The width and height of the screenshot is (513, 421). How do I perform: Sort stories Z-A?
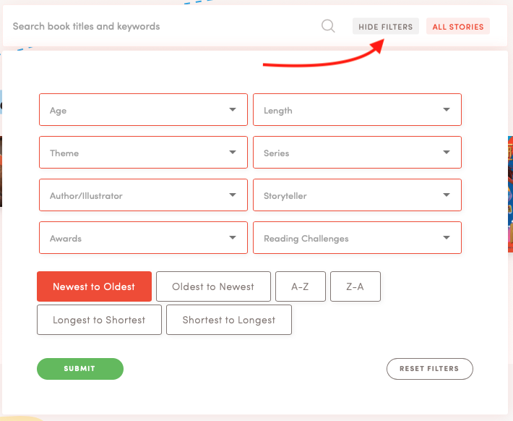pos(355,286)
